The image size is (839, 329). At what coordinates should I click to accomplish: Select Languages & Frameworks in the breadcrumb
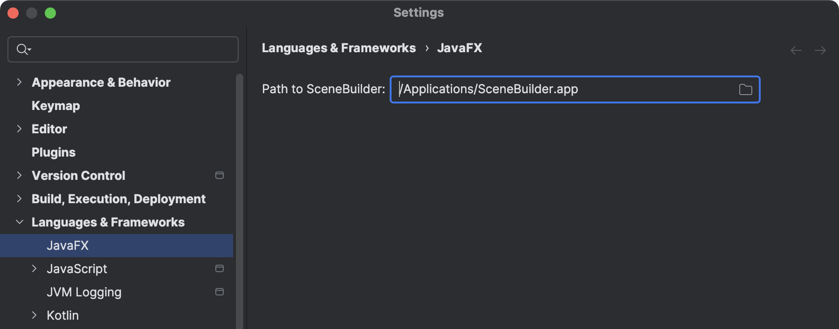[339, 48]
